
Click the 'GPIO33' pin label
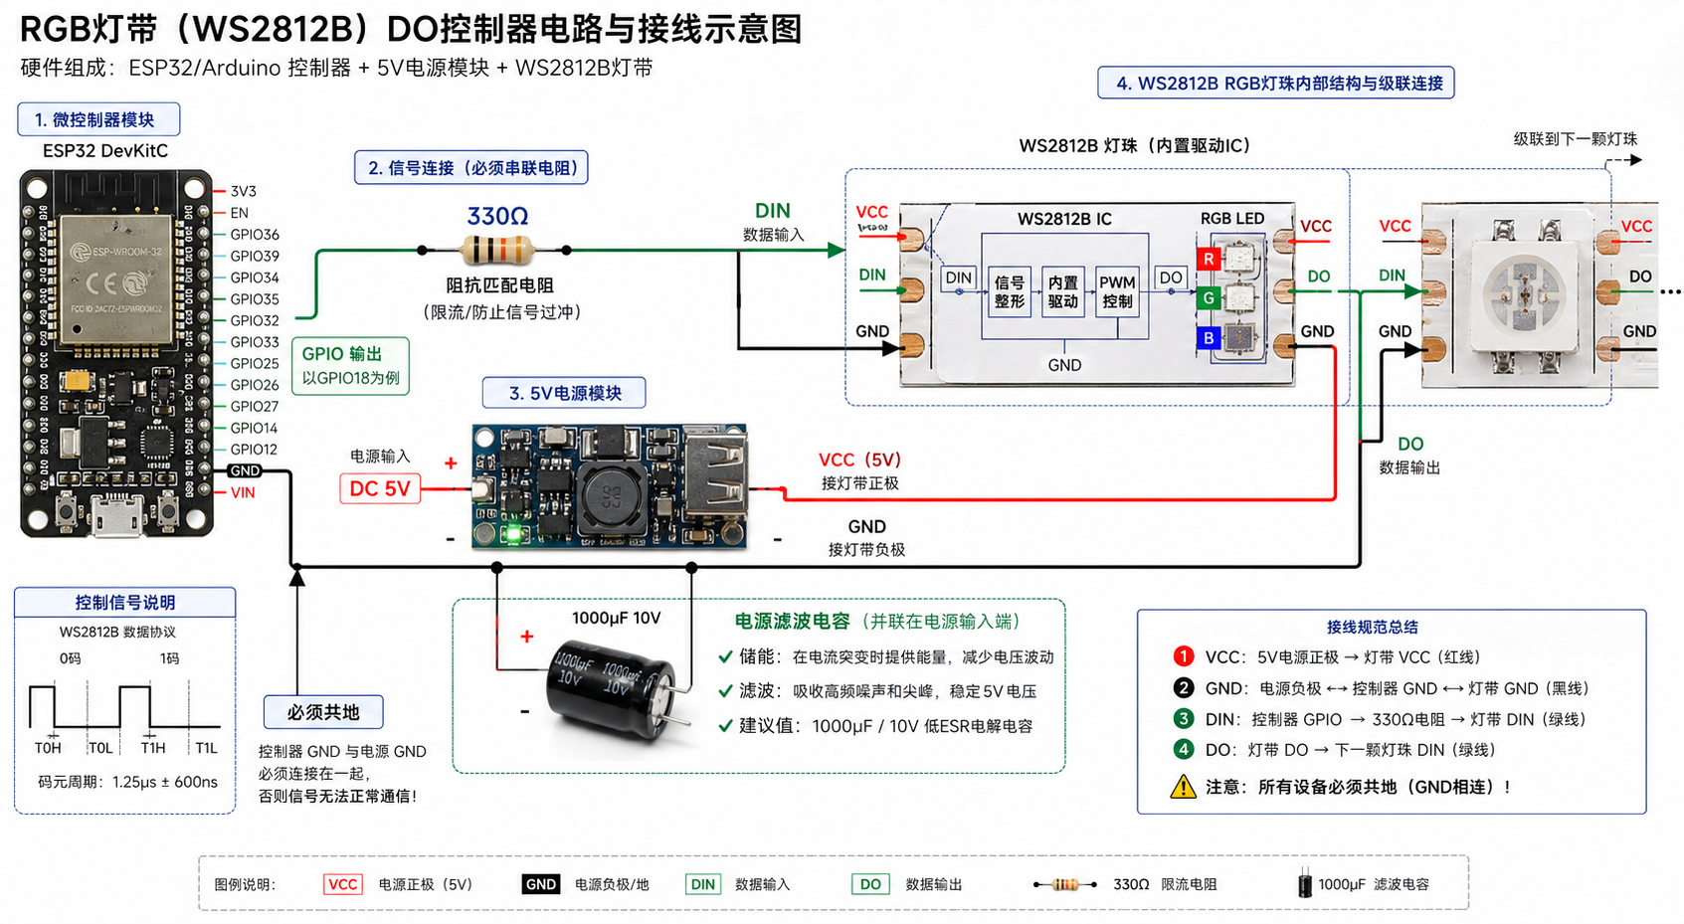click(x=255, y=342)
